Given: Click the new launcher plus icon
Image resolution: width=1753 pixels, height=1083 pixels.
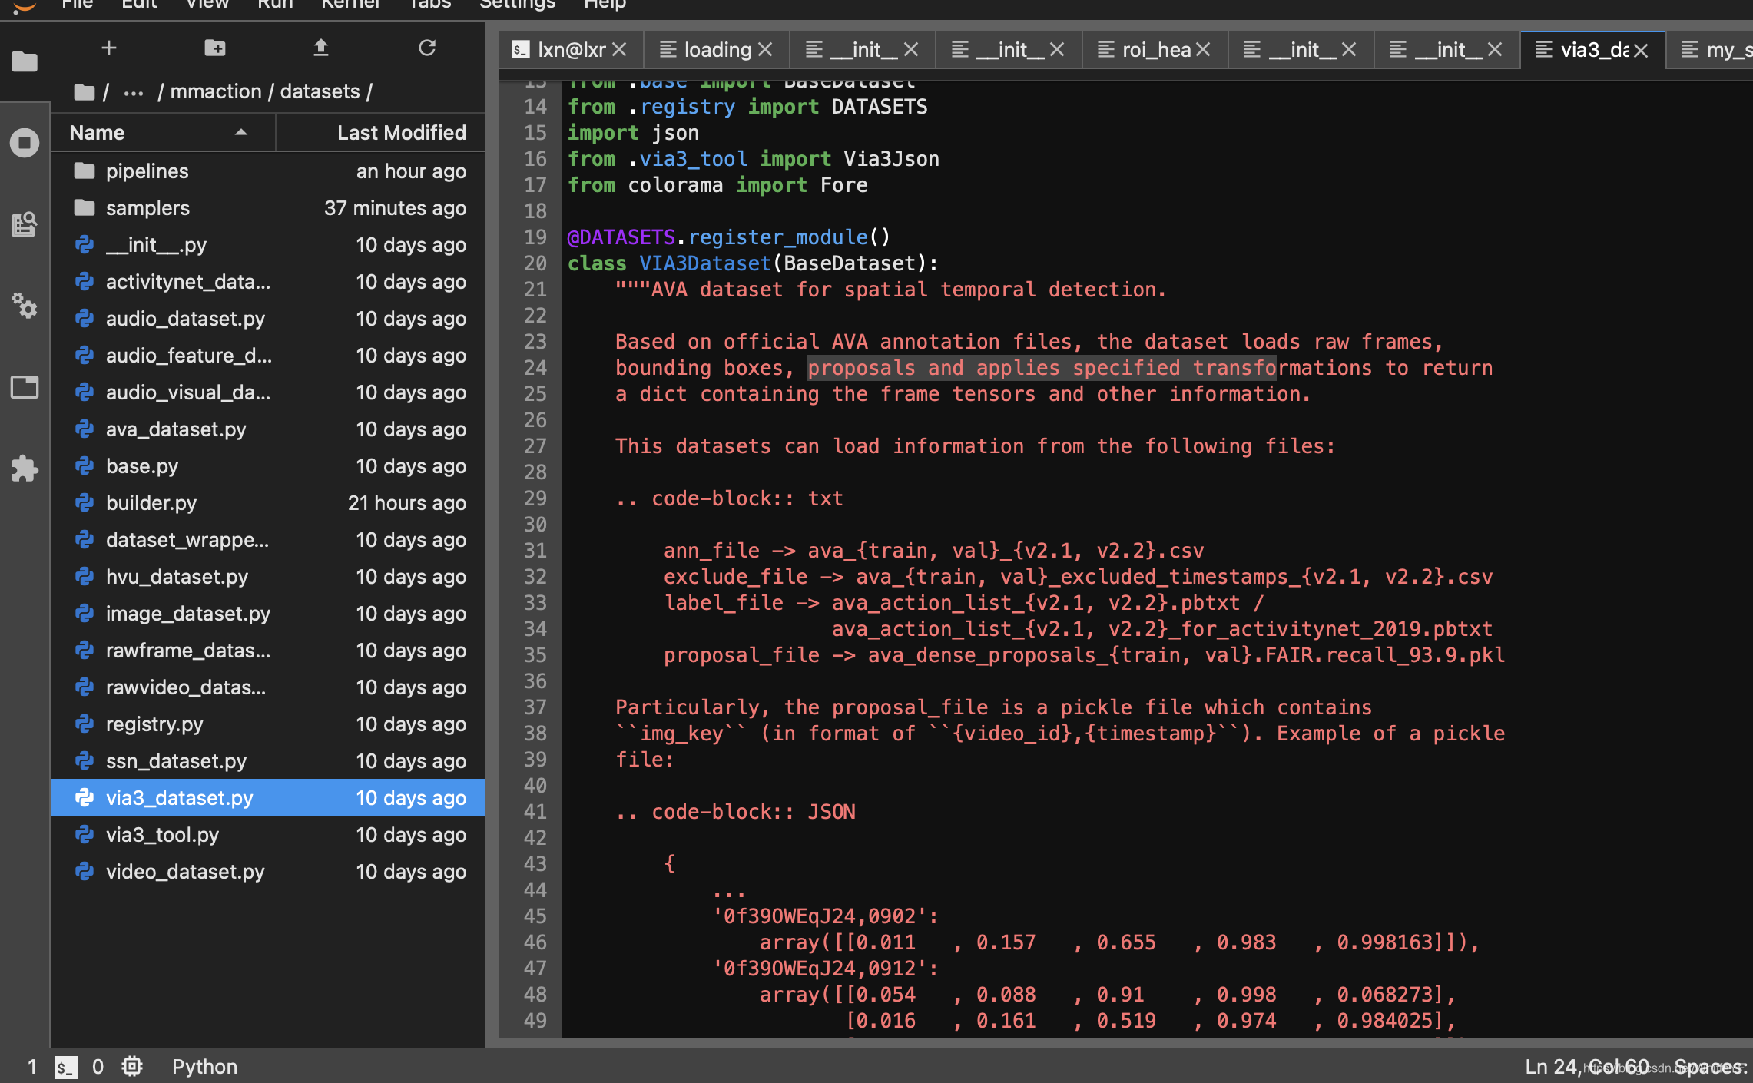Looking at the screenshot, I should click(x=109, y=48).
